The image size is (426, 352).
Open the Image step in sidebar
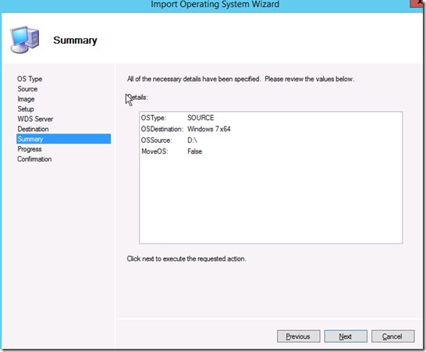[x=26, y=99]
